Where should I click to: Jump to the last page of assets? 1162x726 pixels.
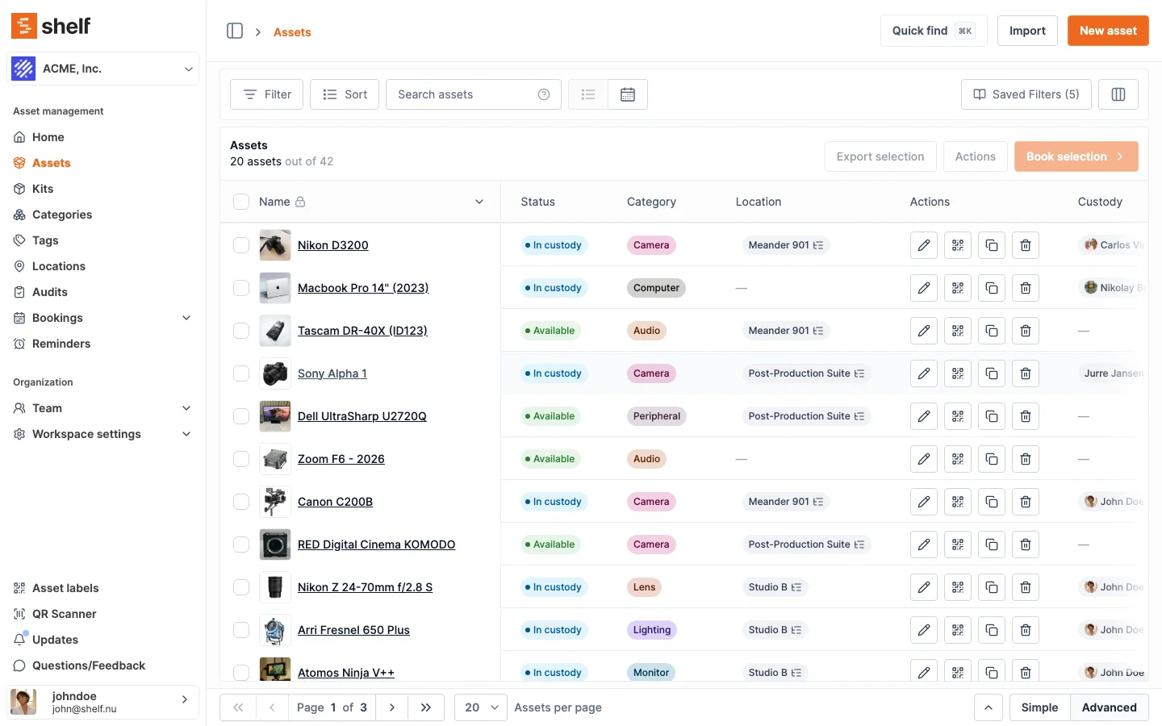tap(426, 707)
